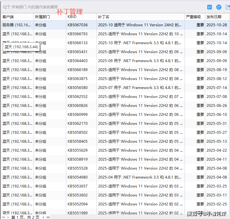
Task: Select the KB5058919 server patch row
Action: tap(77, 159)
